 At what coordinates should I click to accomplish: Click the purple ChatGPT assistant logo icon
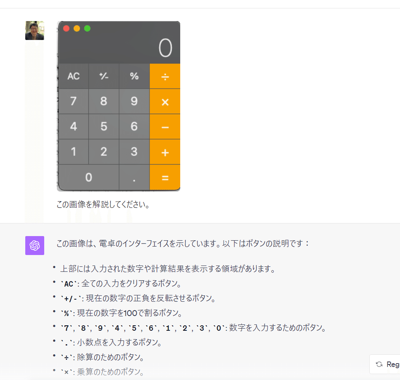pos(35,245)
